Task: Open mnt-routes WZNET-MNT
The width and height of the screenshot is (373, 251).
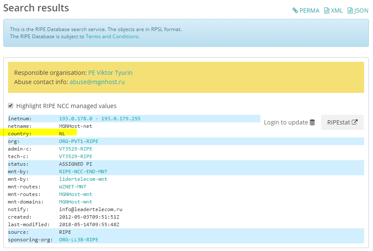Action: pos(73,187)
